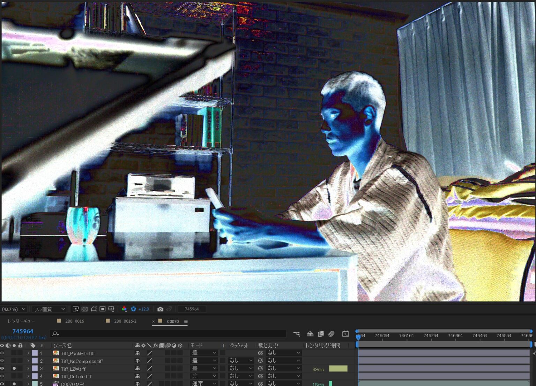Toggle solo on the Tiff_Deflate.tiff layer
The height and width of the screenshot is (386, 536).
[x=14, y=376]
